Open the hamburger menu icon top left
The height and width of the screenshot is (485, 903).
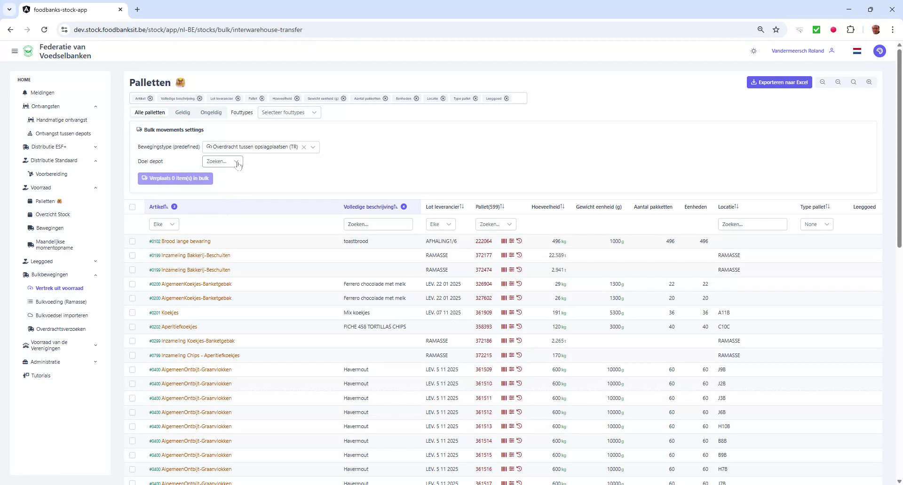click(x=15, y=51)
